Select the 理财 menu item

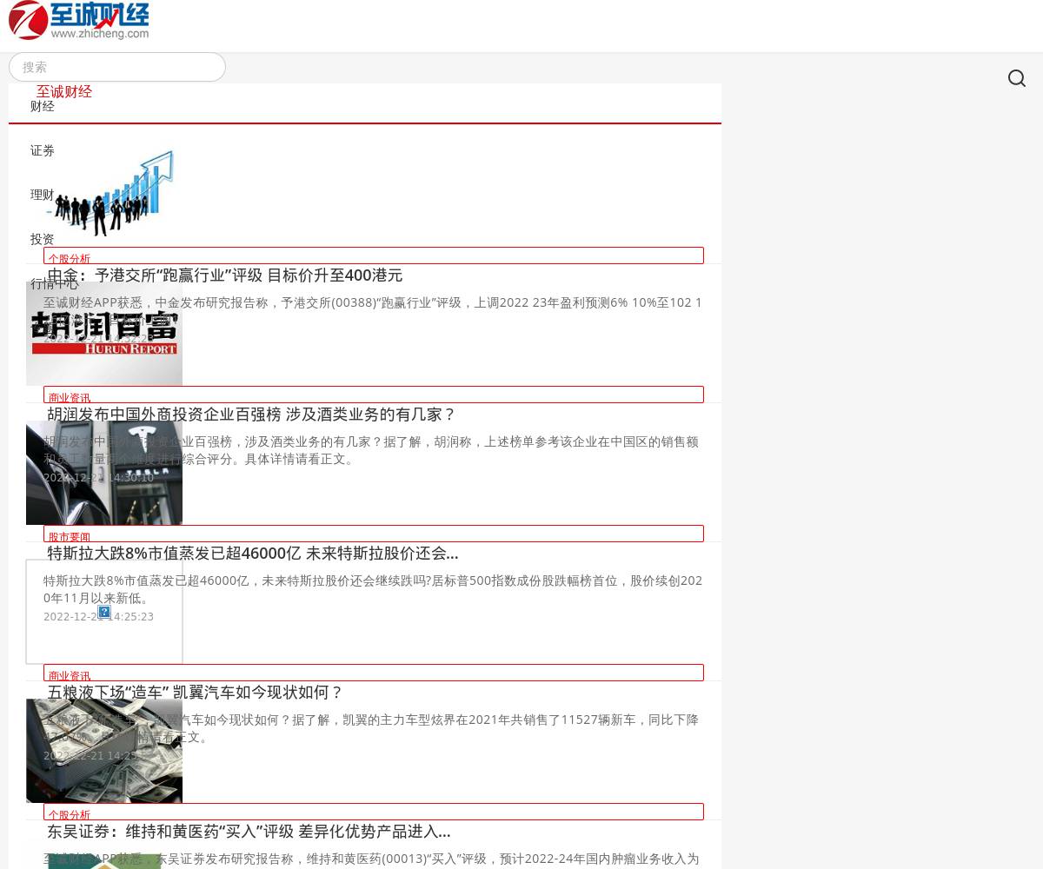point(43,195)
